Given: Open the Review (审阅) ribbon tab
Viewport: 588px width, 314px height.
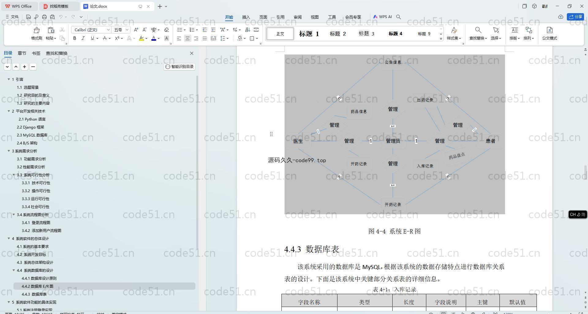Looking at the screenshot, I should [297, 17].
